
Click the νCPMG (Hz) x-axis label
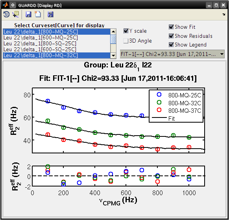118,201
